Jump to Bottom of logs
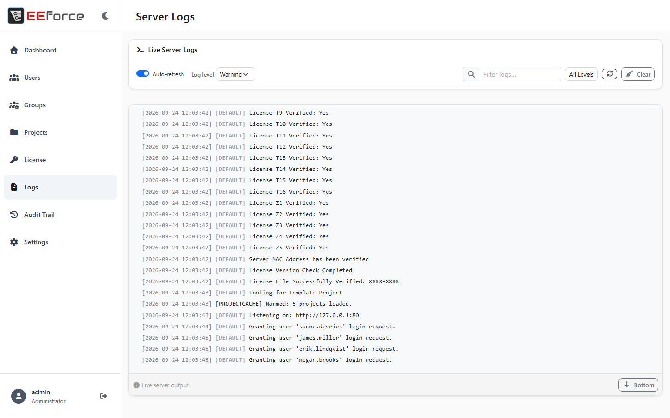The height and width of the screenshot is (418, 670). [638, 385]
